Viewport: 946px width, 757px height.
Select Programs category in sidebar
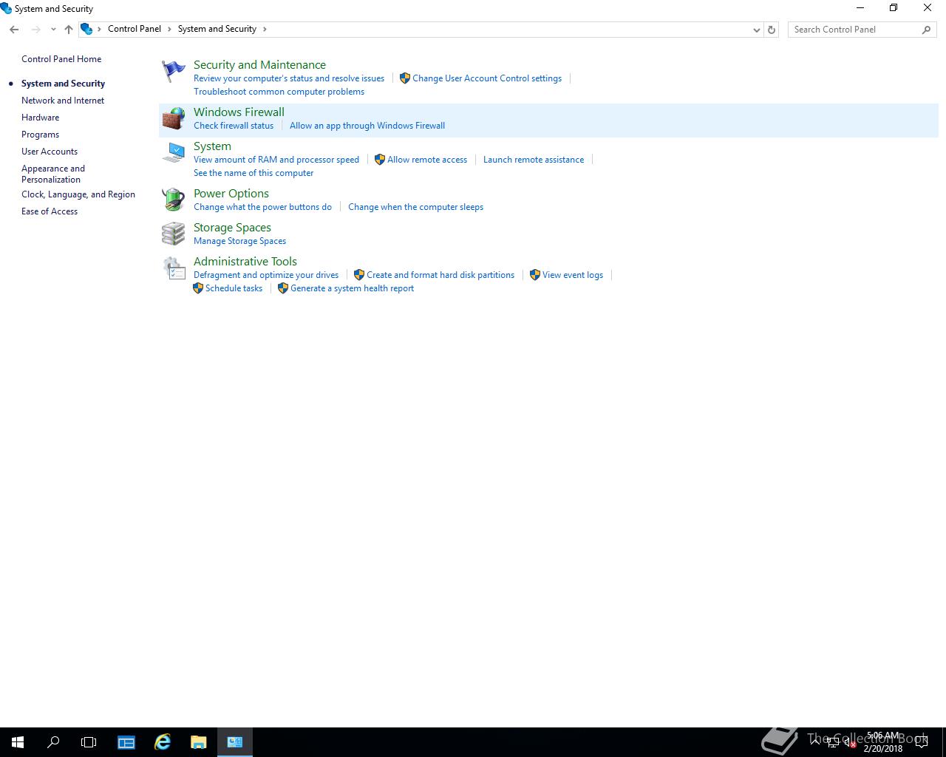tap(40, 135)
